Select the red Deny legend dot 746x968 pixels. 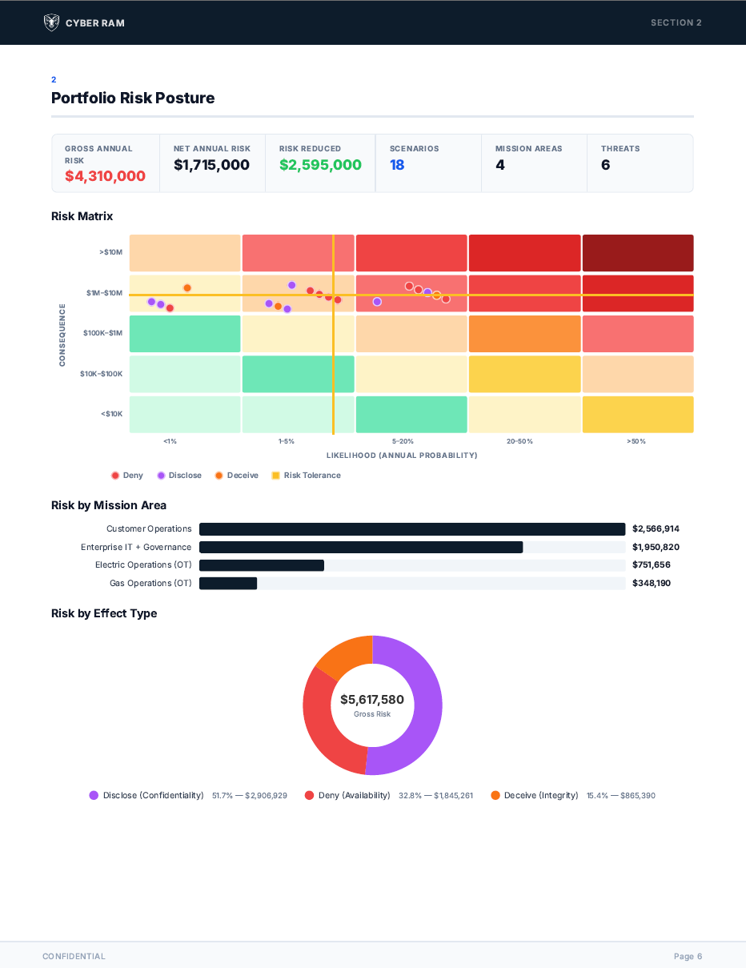[115, 475]
